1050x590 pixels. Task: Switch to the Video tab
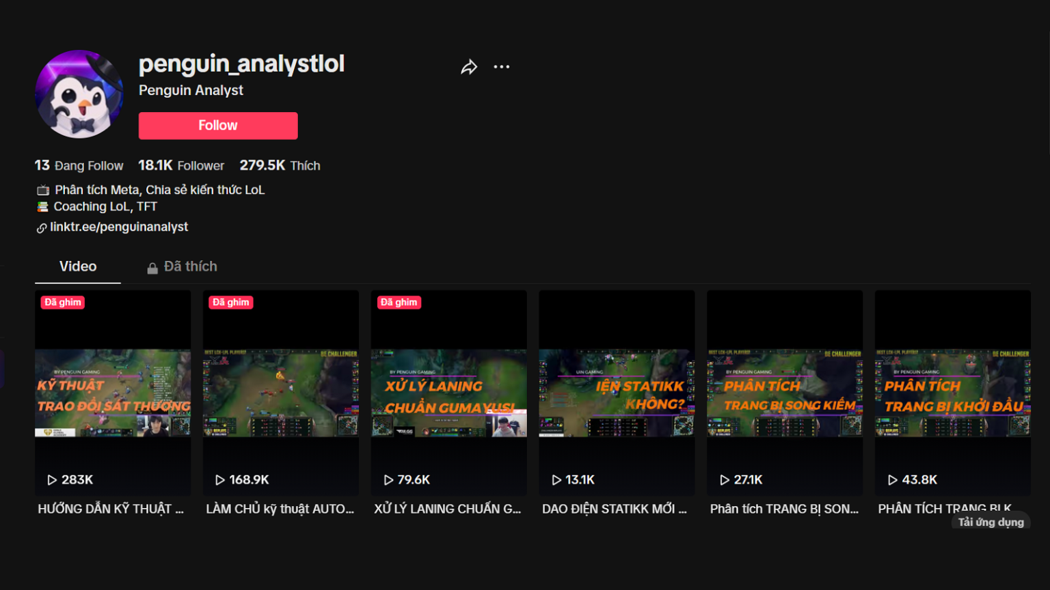[x=78, y=266]
